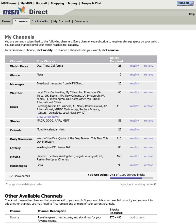Viewport: 196px width, 224px height.
Task: Click the Stocks choices MACR, GOOG, AAPL, MSFT
Action: click(53, 121)
